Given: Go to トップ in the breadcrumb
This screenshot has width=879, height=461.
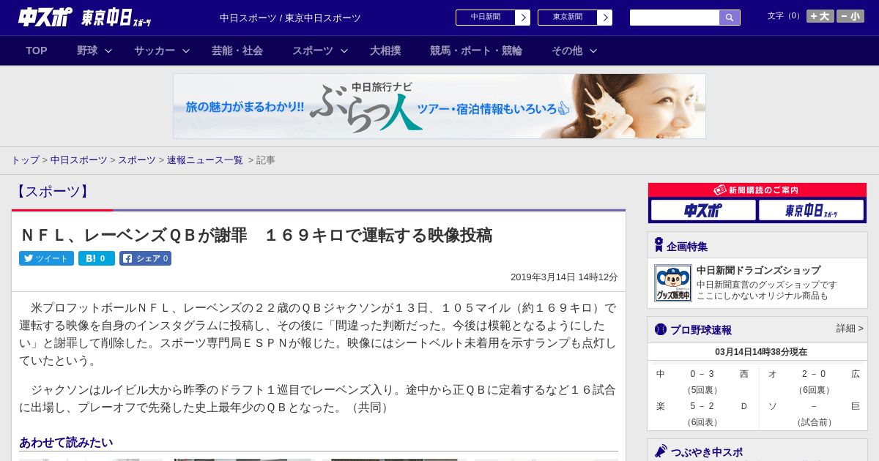Looking at the screenshot, I should click(26, 160).
